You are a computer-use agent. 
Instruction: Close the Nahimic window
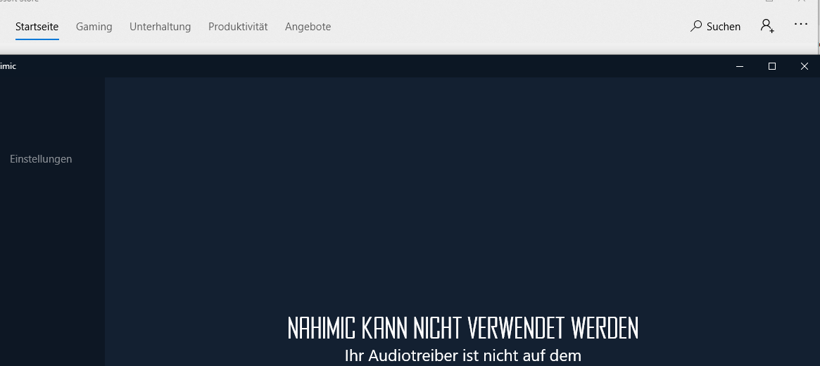pos(805,66)
